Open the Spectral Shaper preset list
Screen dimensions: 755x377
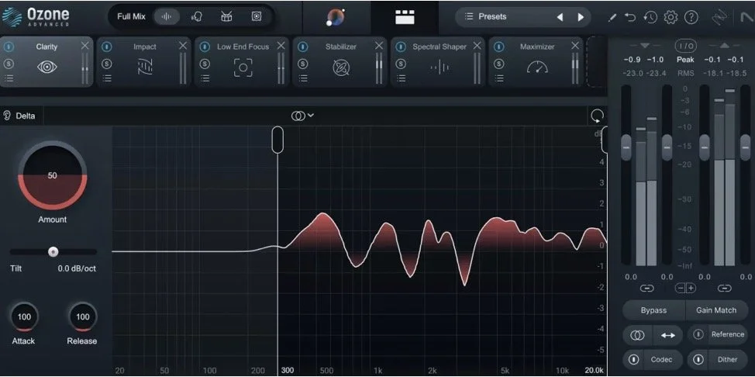click(x=401, y=78)
